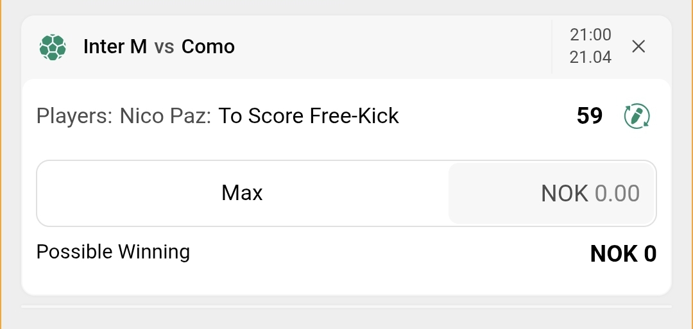693x329 pixels.
Task: Focus the NOK 0.00 stake input field
Action: pos(552,193)
